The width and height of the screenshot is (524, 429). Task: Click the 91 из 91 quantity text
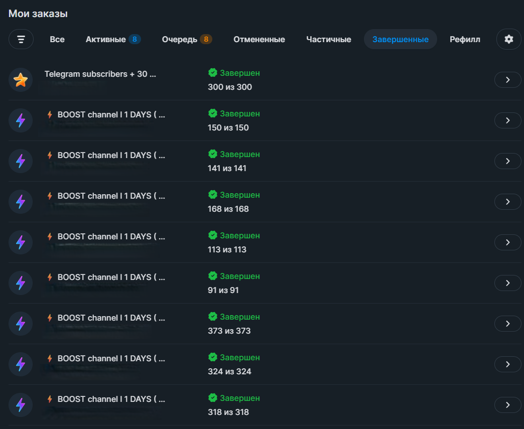click(223, 290)
